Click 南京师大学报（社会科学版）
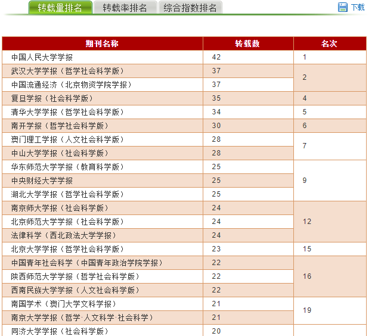The height and width of the screenshot is (336, 378). point(60,208)
